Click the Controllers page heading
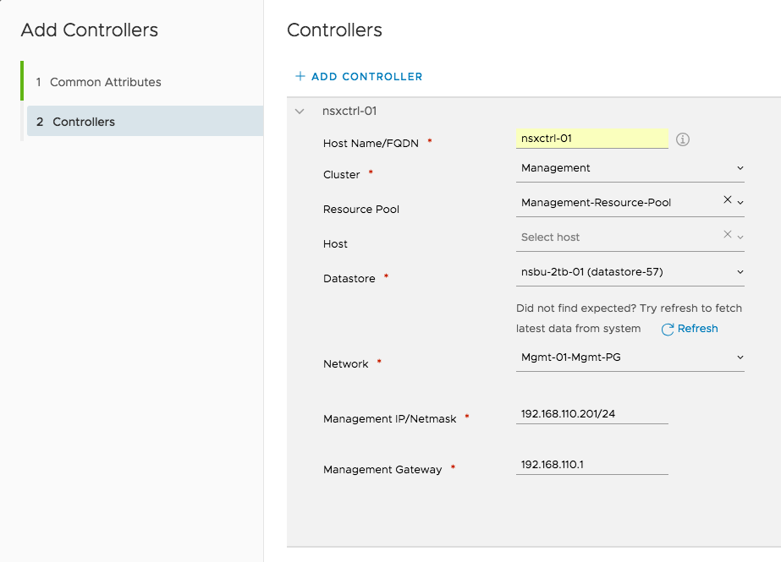781x562 pixels. coord(334,30)
